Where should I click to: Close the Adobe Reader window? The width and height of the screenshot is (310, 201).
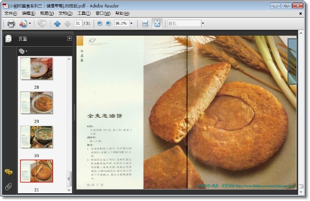coord(298,6)
